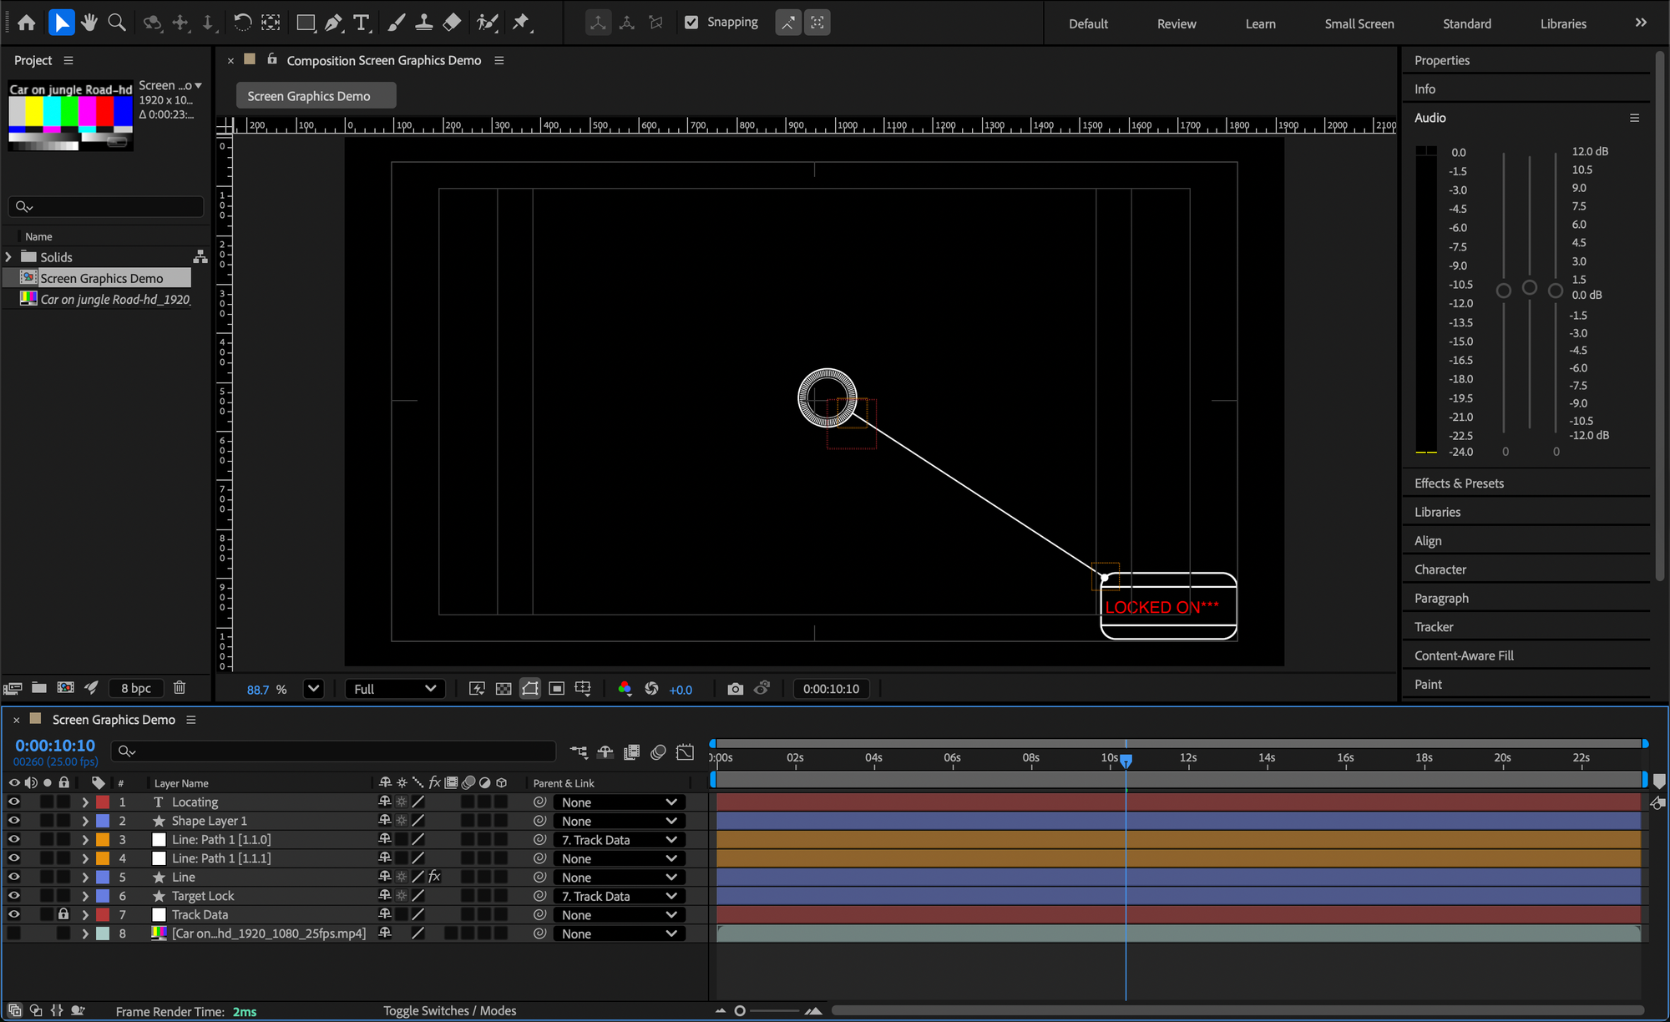Select the Puppet Pin tool
The width and height of the screenshot is (1670, 1022).
point(521,23)
